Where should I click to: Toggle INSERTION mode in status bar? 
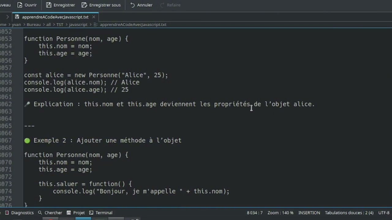point(309,213)
